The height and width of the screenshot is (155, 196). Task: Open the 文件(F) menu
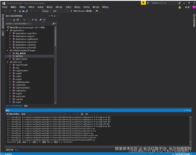[5, 7]
